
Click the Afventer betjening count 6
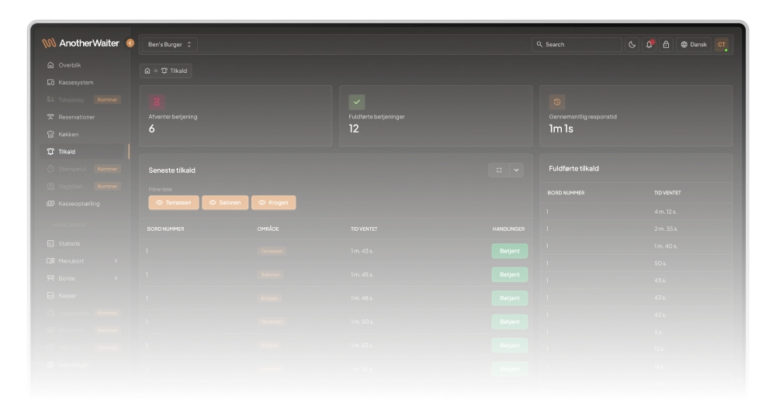pyautogui.click(x=151, y=129)
